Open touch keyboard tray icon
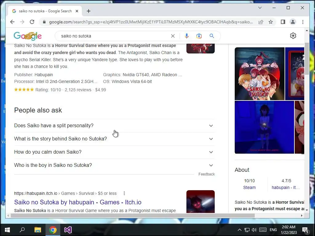Screen dimensions: 315x236 (263, 230)
